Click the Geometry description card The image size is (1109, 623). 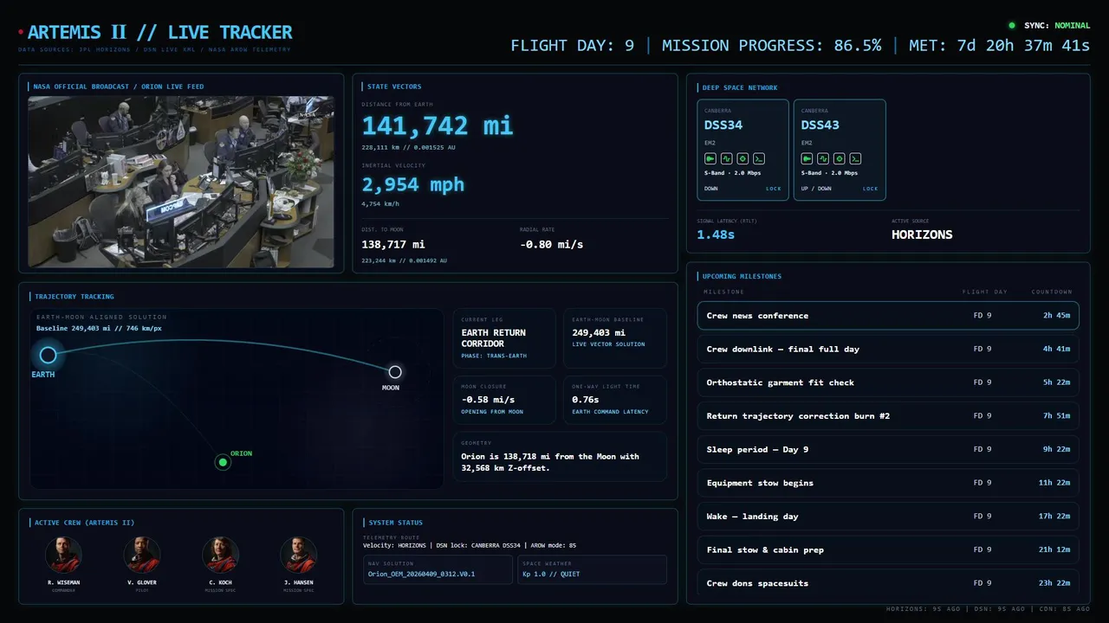click(x=560, y=457)
